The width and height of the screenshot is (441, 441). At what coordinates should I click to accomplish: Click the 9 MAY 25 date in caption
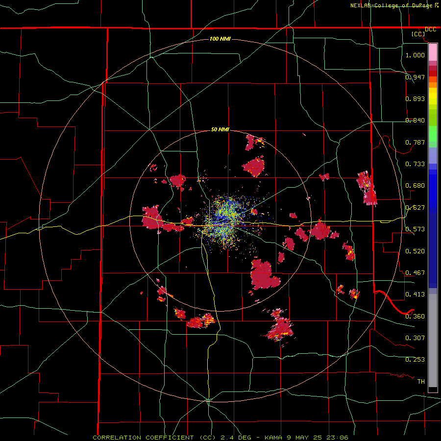pos(305,438)
